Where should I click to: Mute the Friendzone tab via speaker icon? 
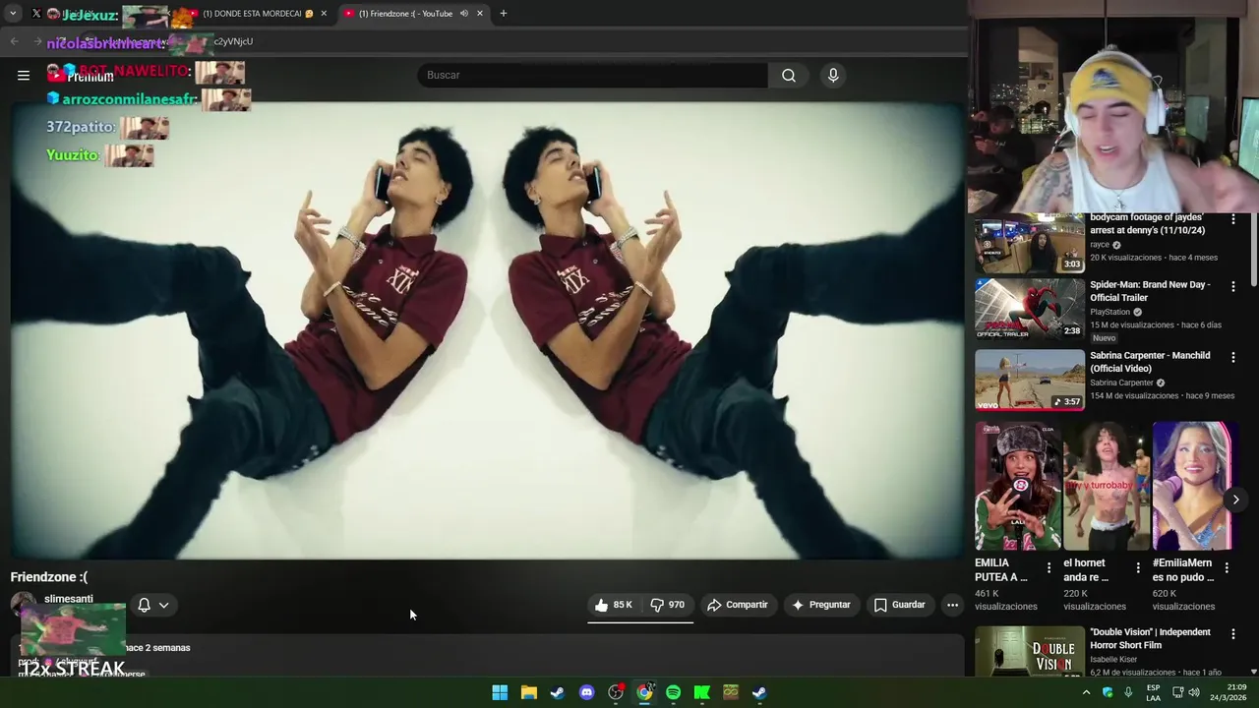click(x=463, y=14)
